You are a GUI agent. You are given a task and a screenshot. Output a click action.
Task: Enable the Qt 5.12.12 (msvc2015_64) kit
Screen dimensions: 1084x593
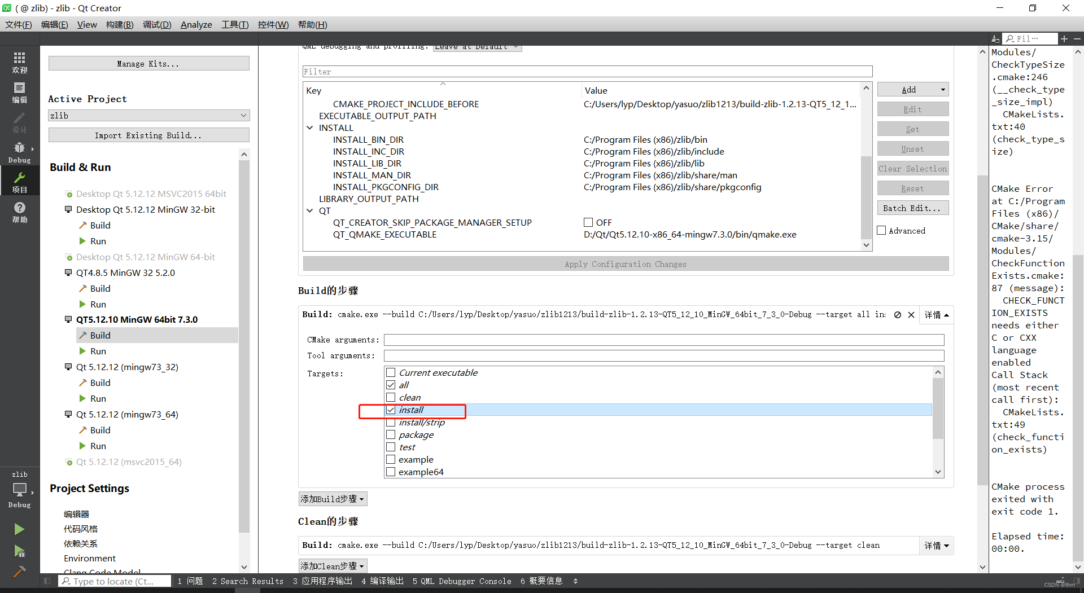click(x=129, y=462)
